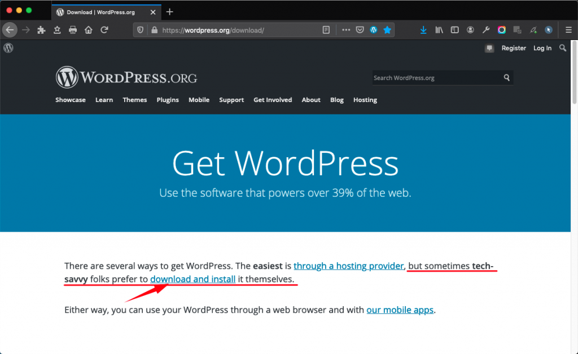Go to the Mobile menu item
This screenshot has height=354, width=578.
(x=199, y=100)
